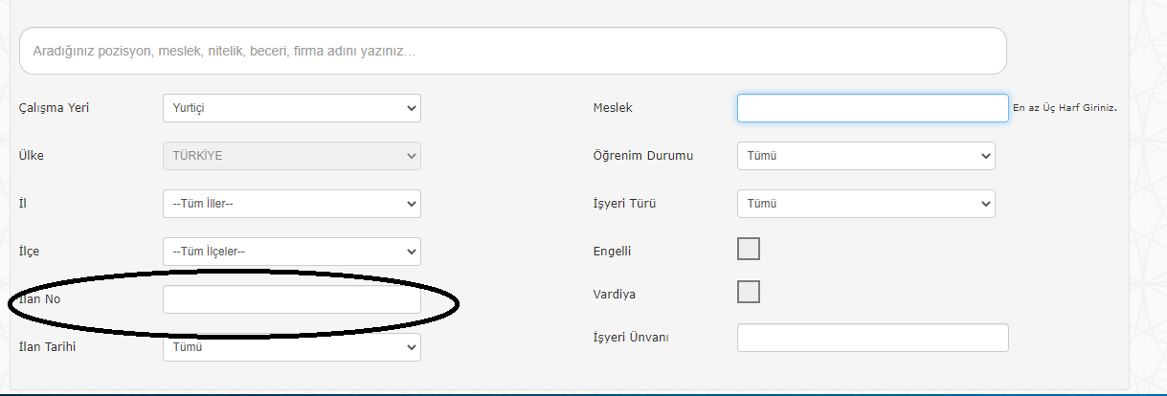The image size is (1167, 396).
Task: Open the Öğrenim Durumu dropdown
Action: click(x=865, y=156)
